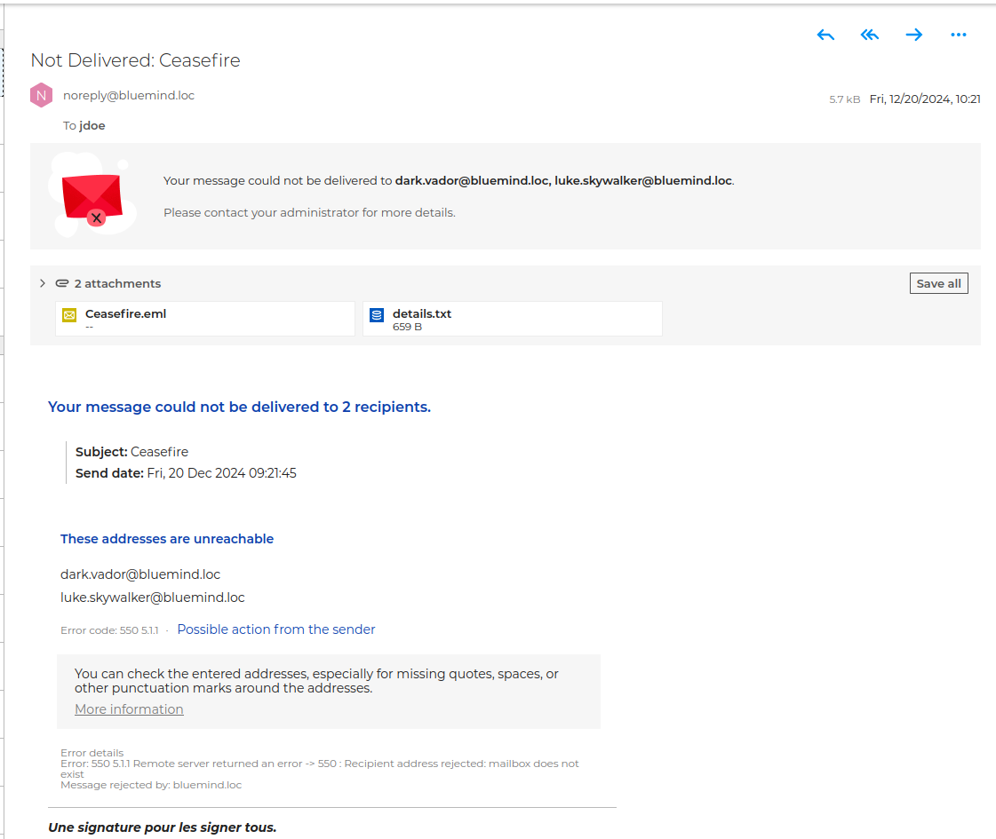Click the Reply arrow icon
This screenshot has width=996, height=839.
coord(825,36)
